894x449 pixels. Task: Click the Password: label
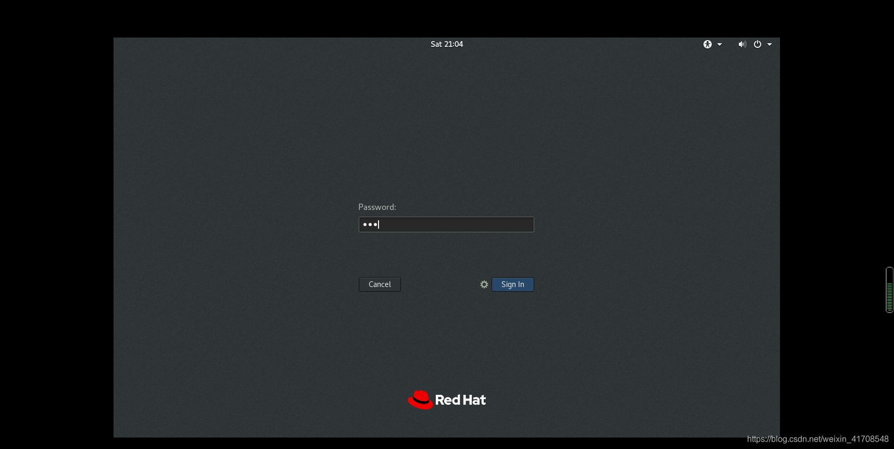point(377,207)
